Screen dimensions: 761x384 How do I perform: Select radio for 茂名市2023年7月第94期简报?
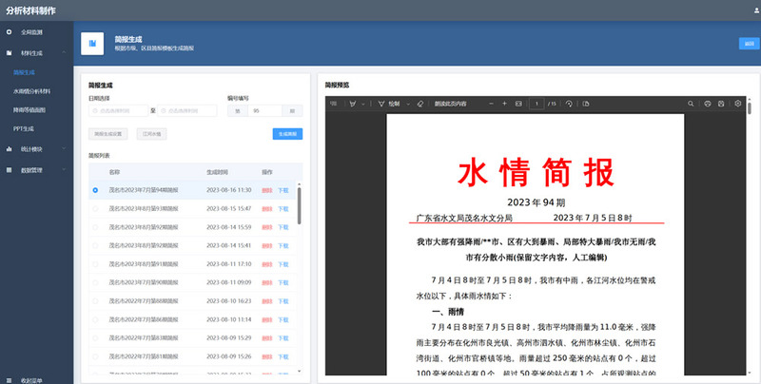click(95, 190)
